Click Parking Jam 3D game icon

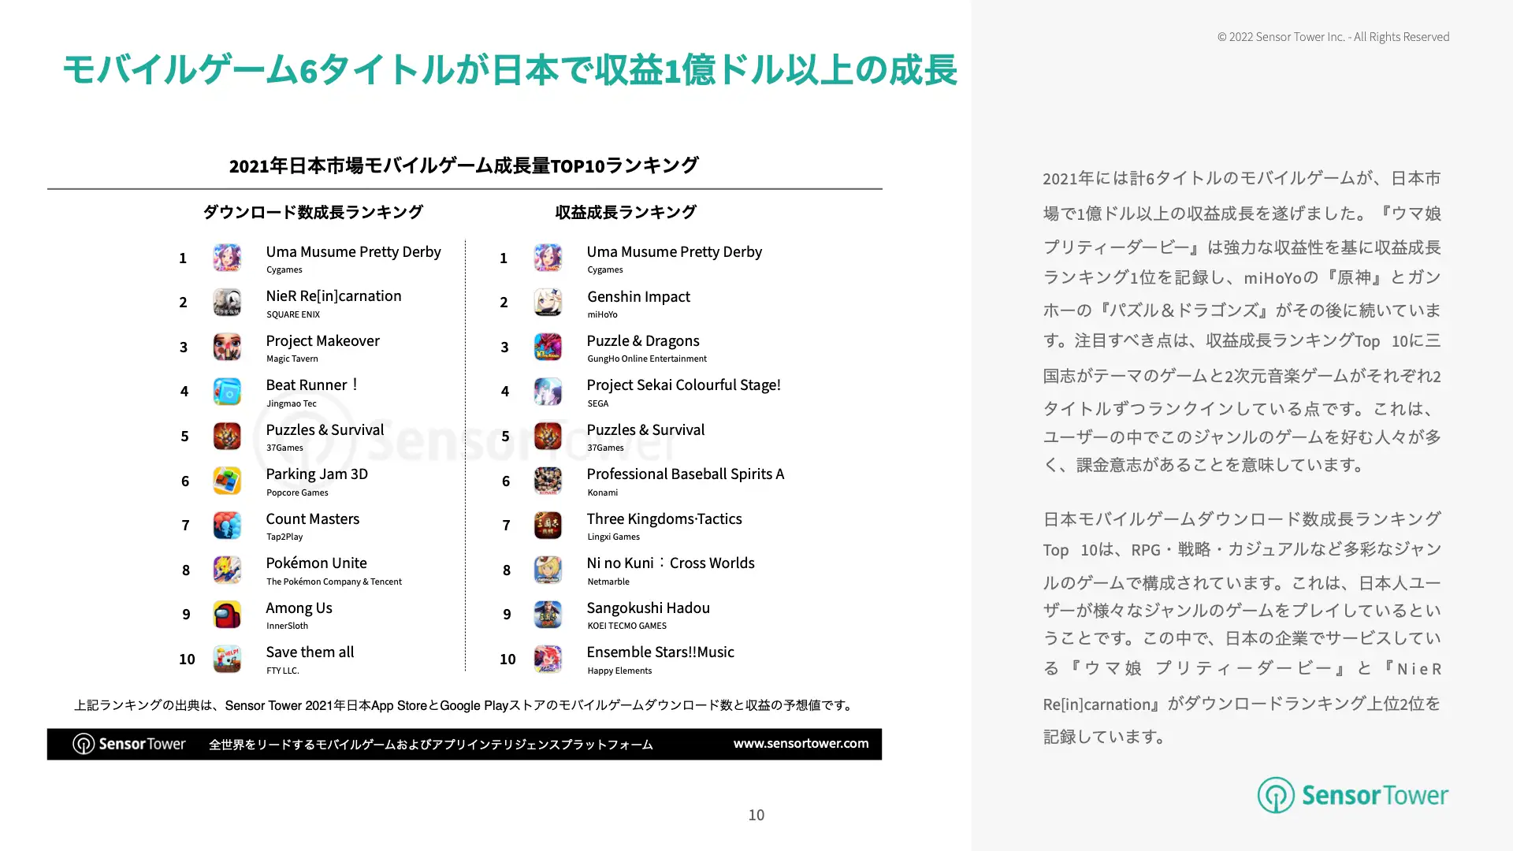tap(227, 481)
